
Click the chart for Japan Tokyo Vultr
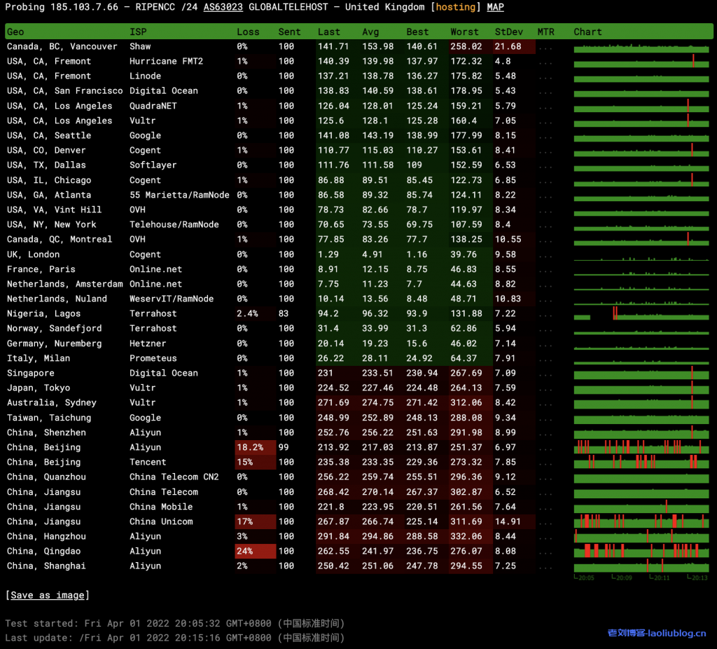point(641,388)
